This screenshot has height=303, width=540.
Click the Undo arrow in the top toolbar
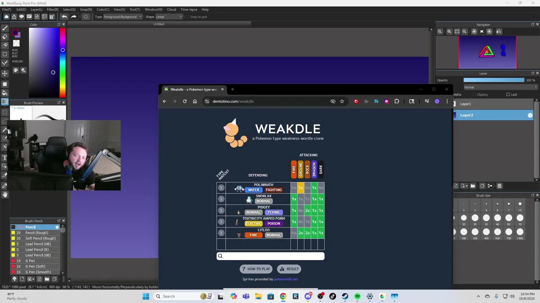coord(64,17)
